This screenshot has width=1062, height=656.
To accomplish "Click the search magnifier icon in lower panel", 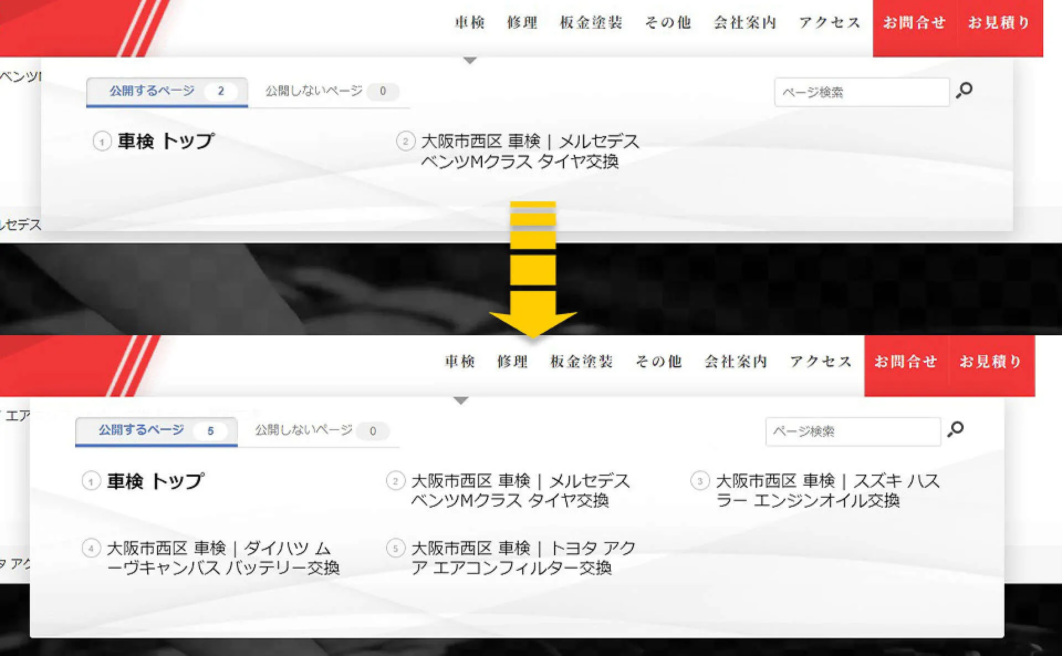I will (955, 429).
